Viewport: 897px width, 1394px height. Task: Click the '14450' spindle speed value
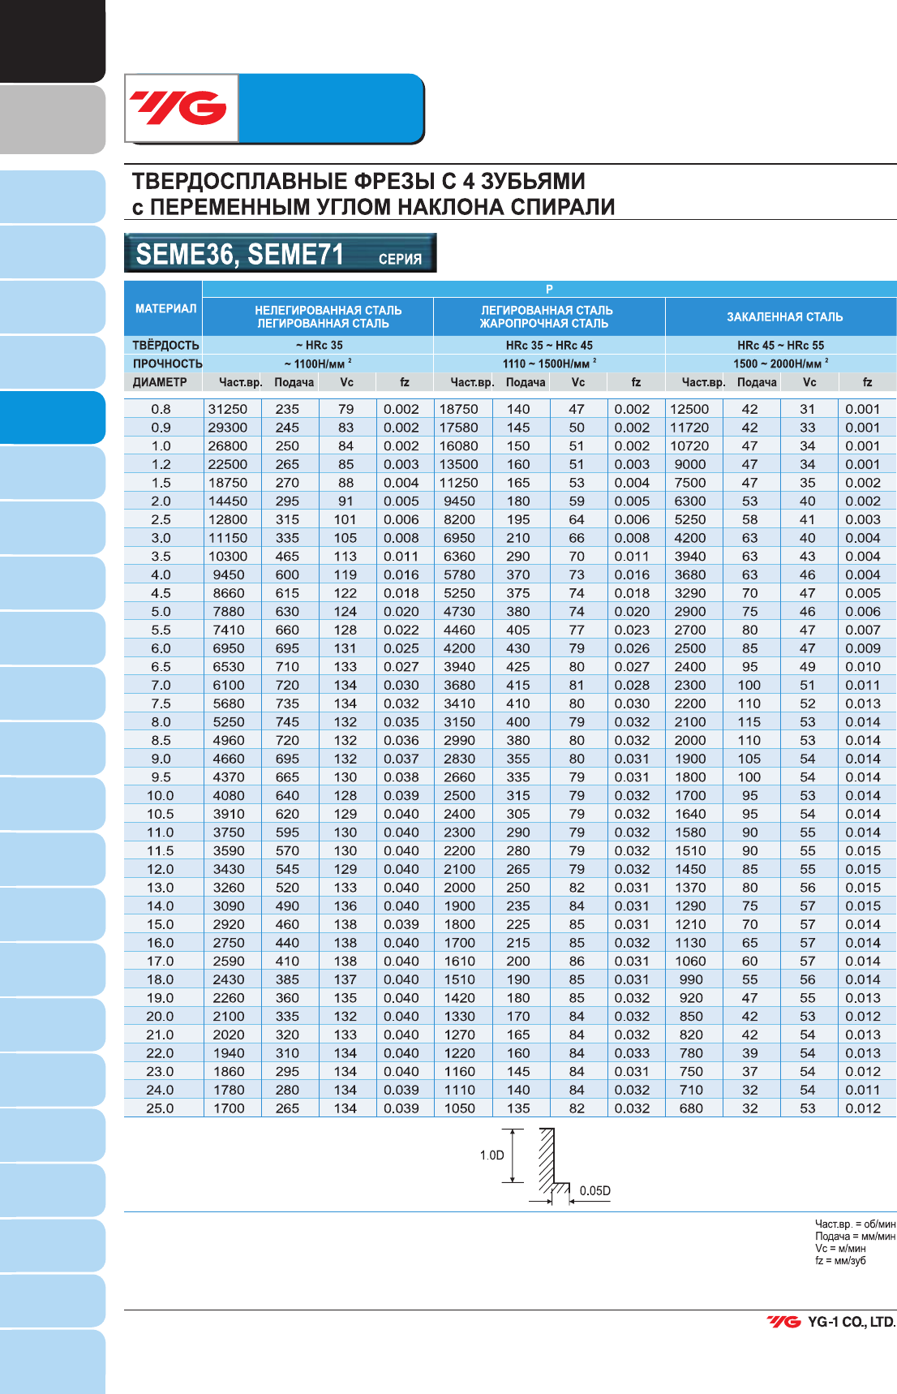228,501
